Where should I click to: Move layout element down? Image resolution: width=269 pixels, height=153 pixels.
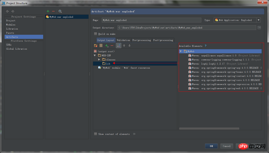point(129,46)
